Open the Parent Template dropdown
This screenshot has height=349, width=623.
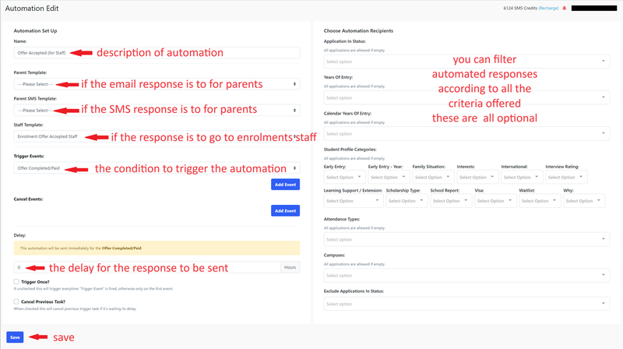tap(157, 84)
